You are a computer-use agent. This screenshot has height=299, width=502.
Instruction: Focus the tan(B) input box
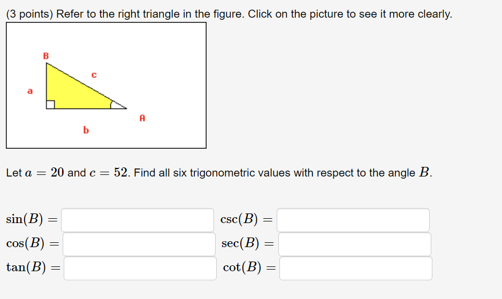[x=140, y=268]
